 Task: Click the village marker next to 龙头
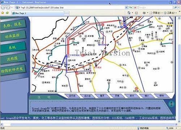point(120,65)
